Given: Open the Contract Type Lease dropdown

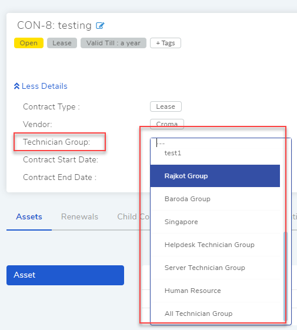Looking at the screenshot, I should tap(166, 106).
